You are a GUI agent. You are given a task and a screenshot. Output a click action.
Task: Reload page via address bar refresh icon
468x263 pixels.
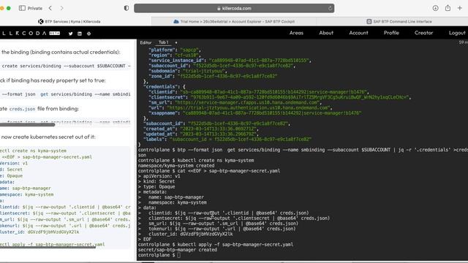point(330,8)
